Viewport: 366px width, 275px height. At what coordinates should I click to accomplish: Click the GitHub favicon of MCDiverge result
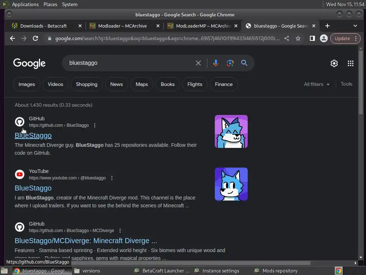point(20,227)
